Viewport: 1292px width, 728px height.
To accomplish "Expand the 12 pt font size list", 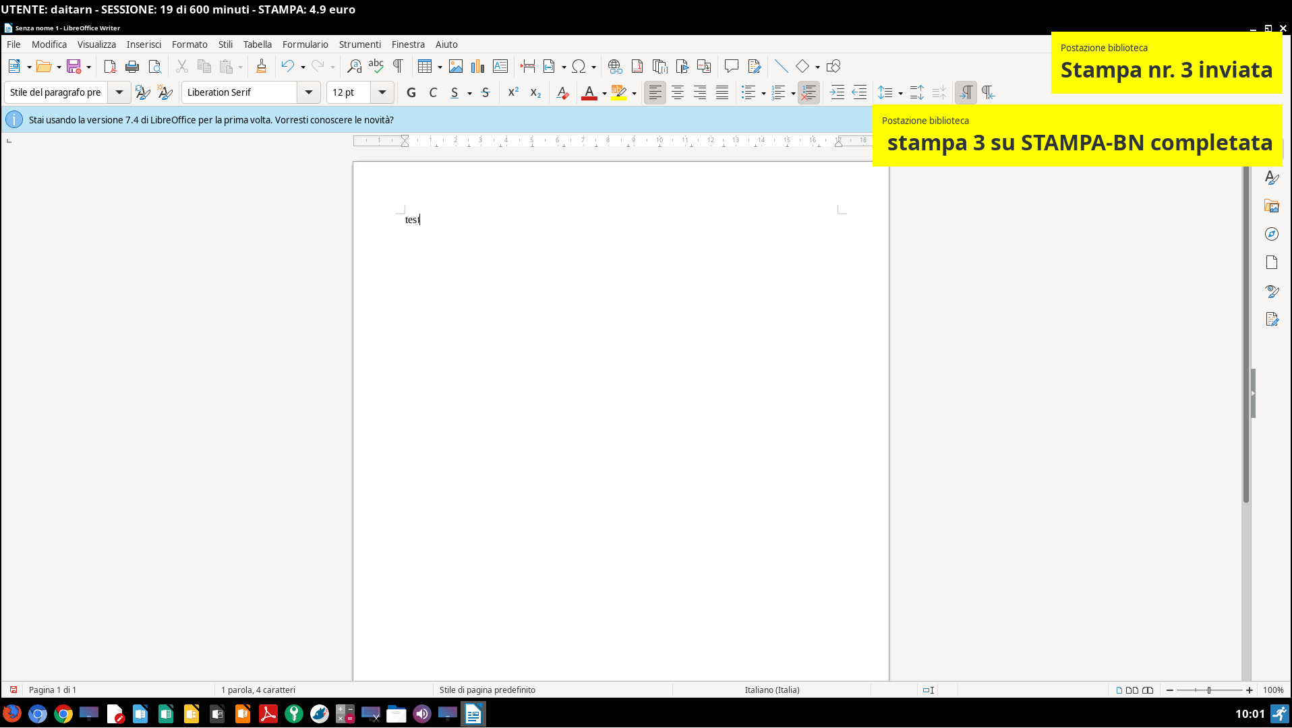I will tap(382, 92).
